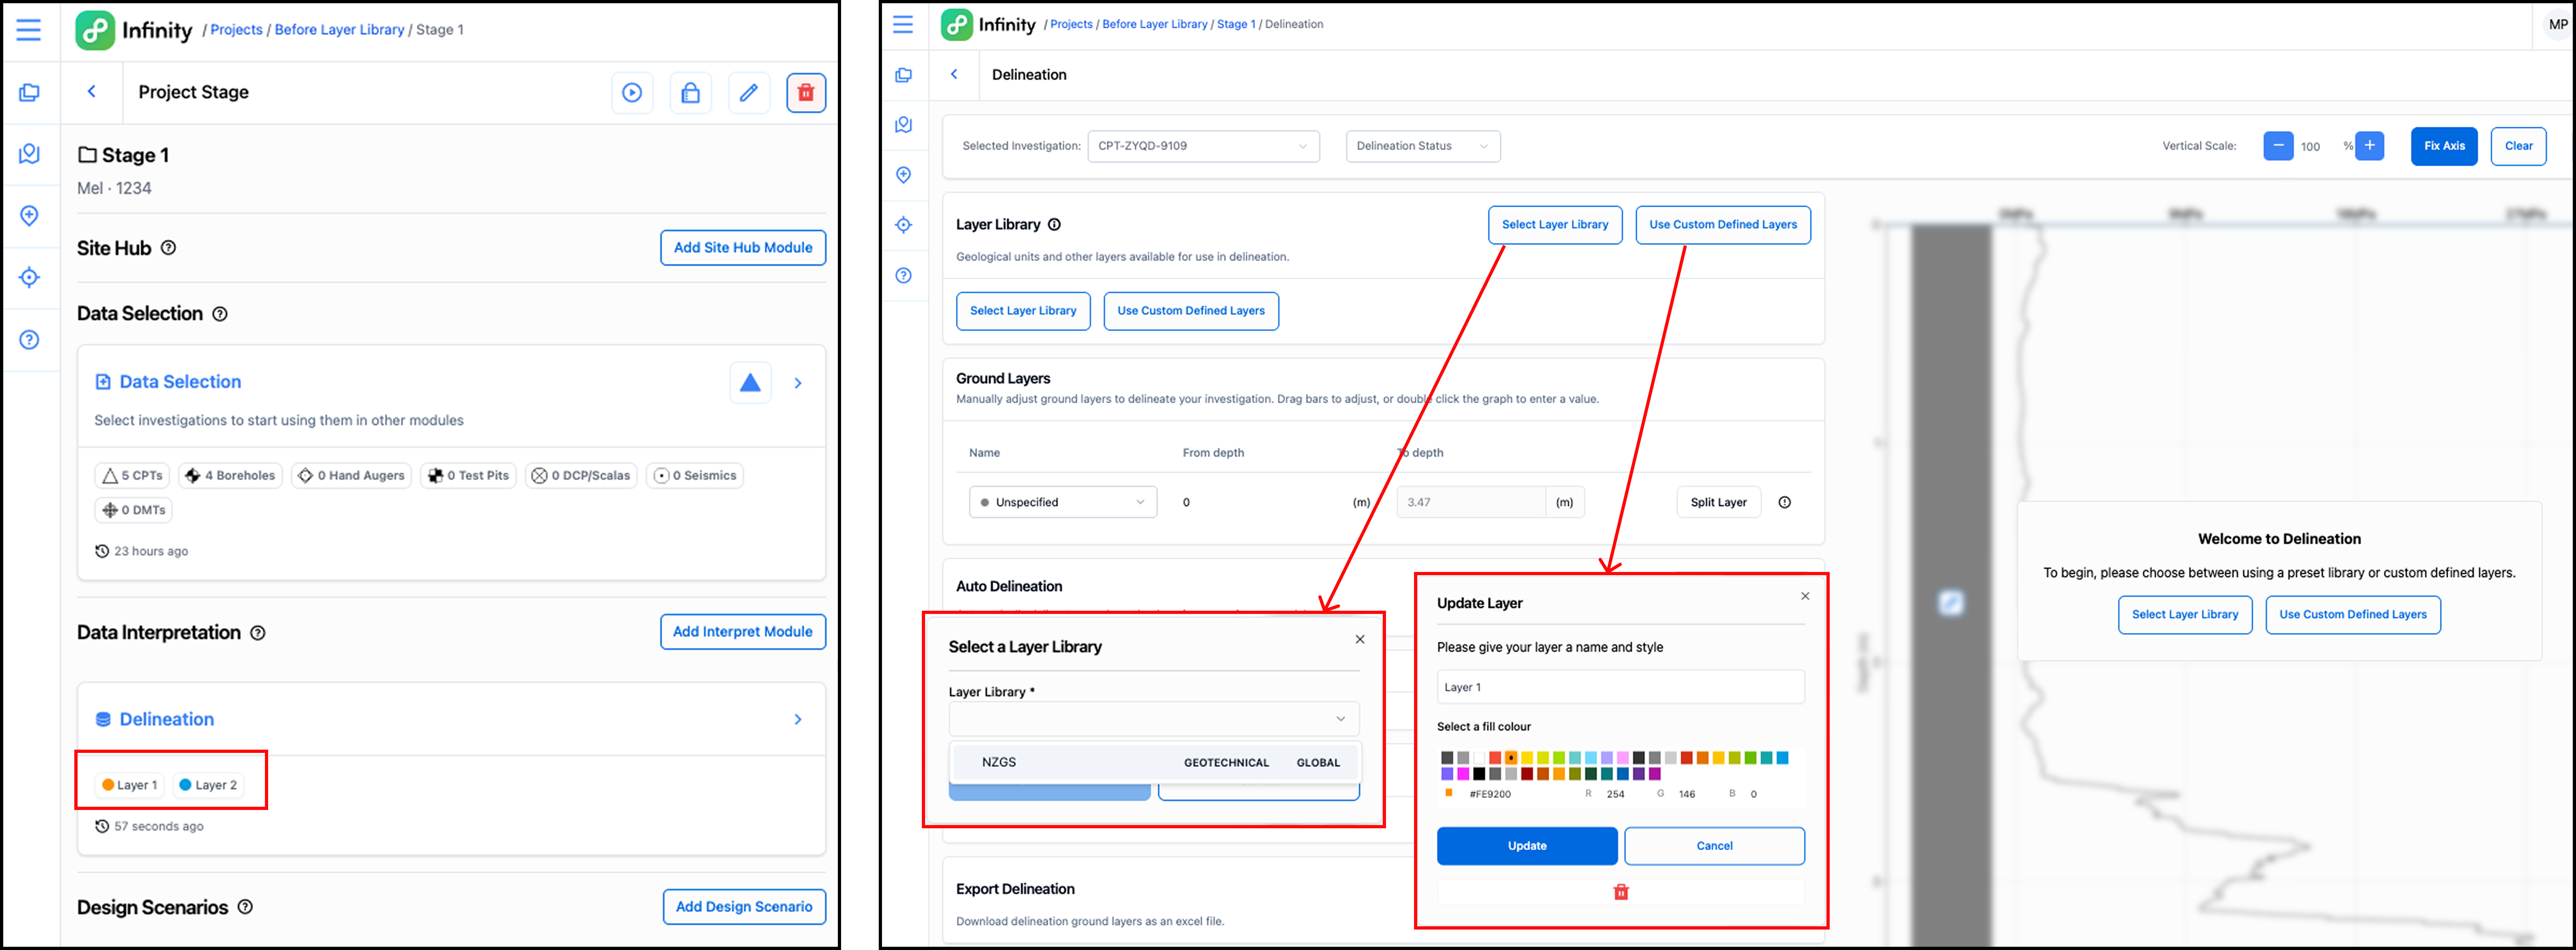The width and height of the screenshot is (2576, 950).
Task: Click the Clear button
Action: pos(2518,146)
